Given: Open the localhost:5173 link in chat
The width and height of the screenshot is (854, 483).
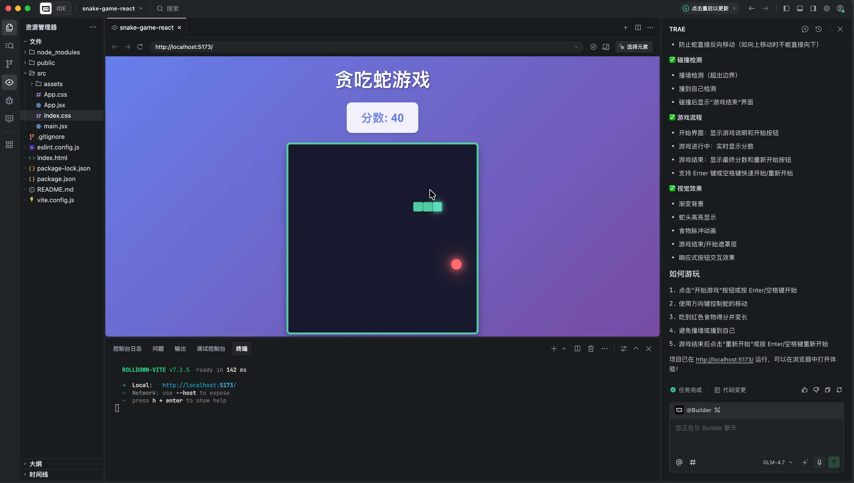Looking at the screenshot, I should (x=724, y=359).
